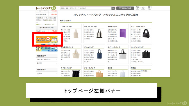Click the お問い合わせ link in sidebar
Screen dimensions: 189x106
point(49,20)
